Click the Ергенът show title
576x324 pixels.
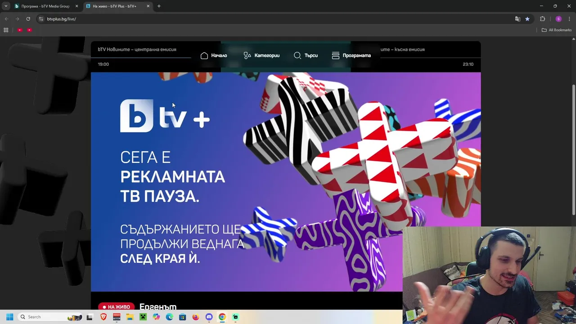click(158, 306)
